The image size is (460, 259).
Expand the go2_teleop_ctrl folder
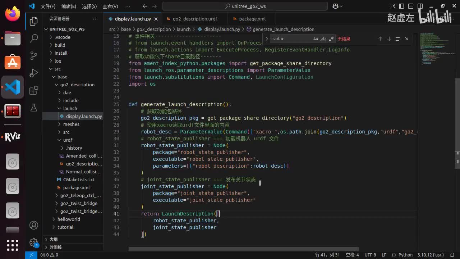[x=80, y=195]
